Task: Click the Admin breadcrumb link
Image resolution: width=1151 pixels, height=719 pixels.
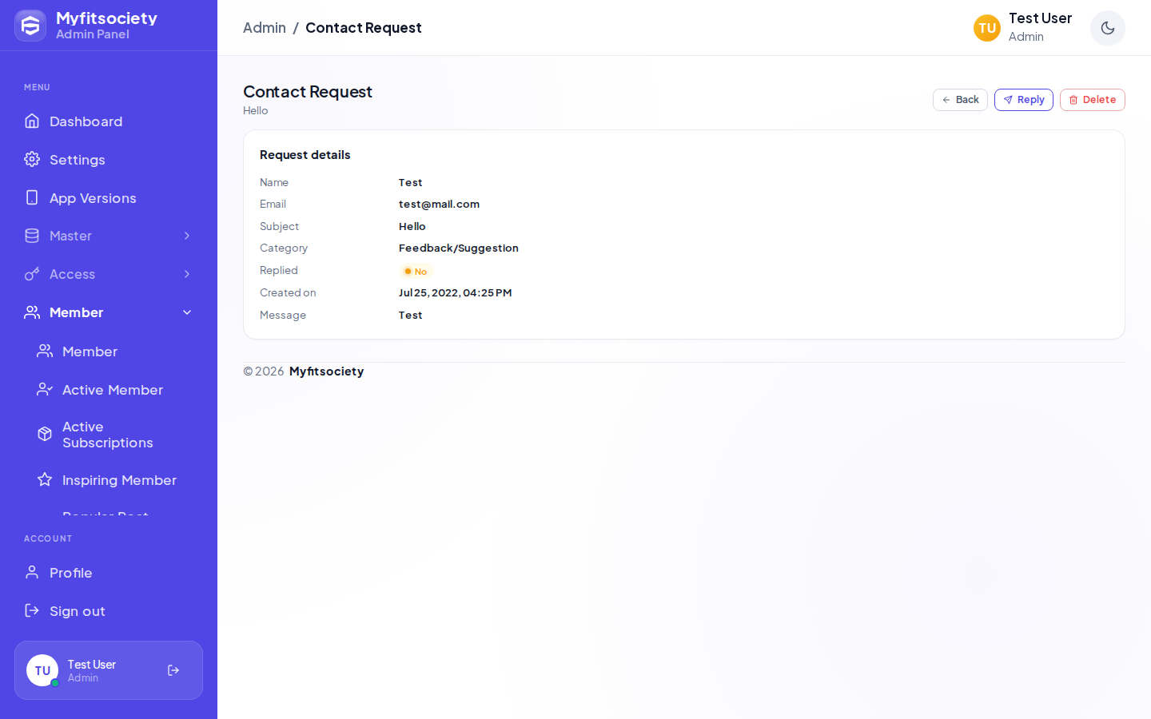Action: click(265, 28)
